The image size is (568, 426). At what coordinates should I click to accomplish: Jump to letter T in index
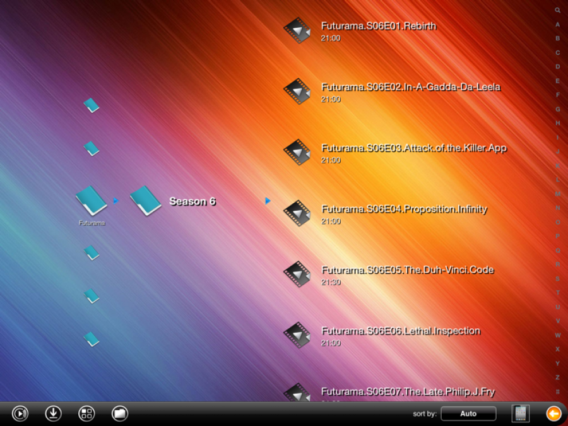point(557,293)
